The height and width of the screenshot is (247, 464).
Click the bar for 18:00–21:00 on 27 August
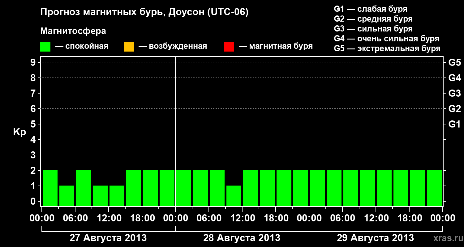pyautogui.click(x=150, y=188)
